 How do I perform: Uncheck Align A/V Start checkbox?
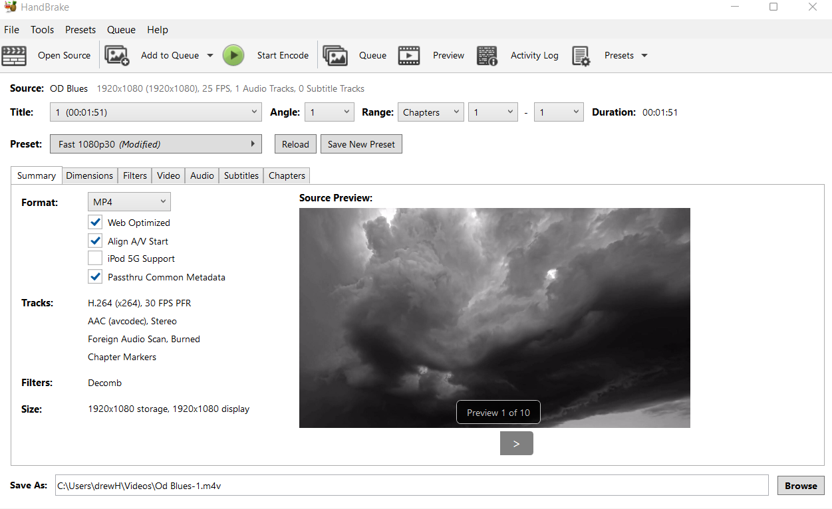point(95,241)
